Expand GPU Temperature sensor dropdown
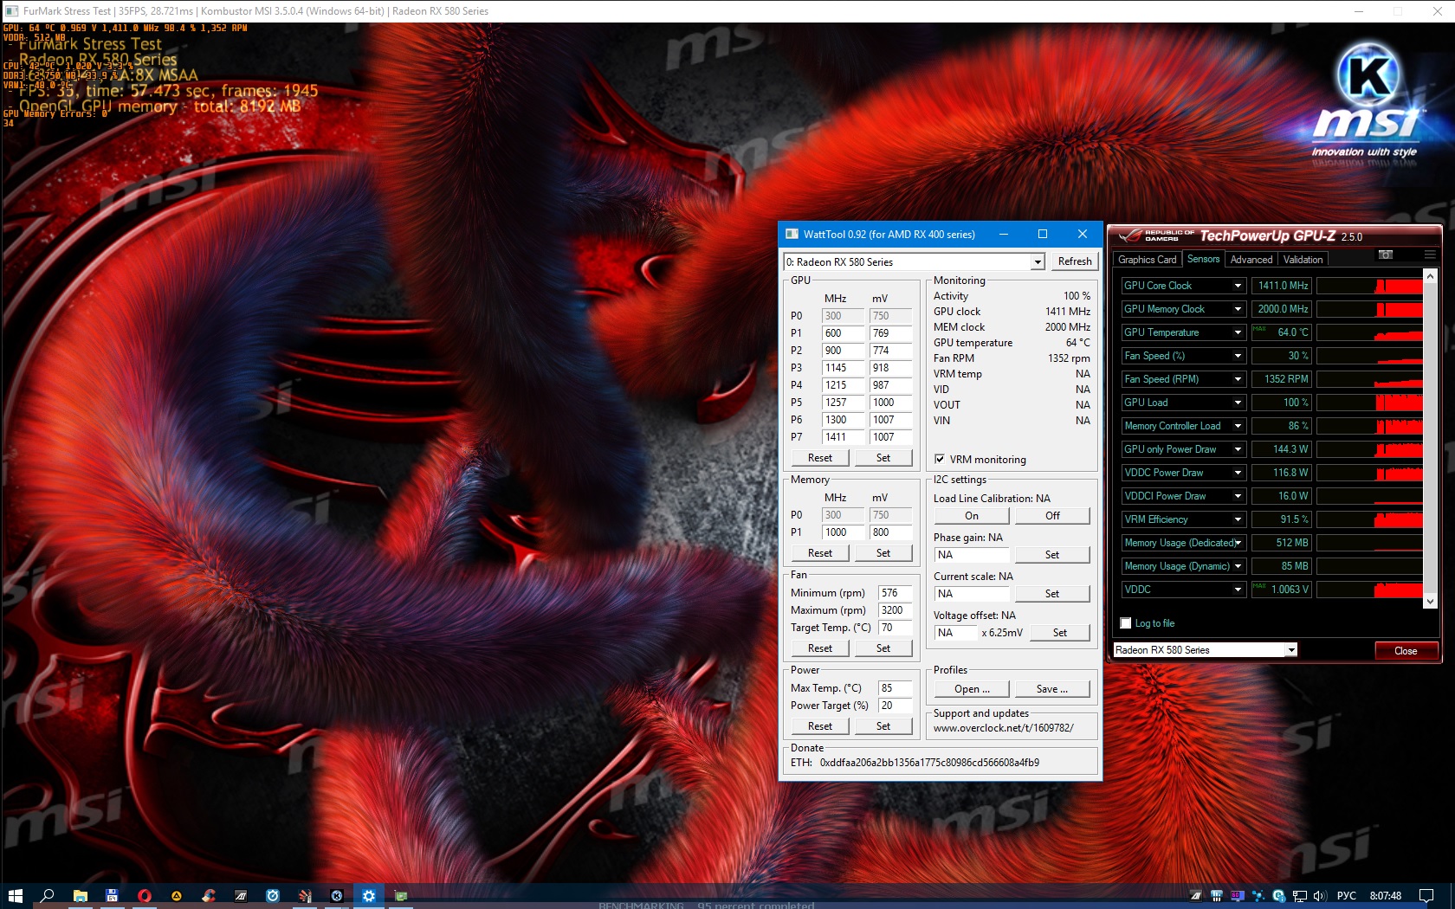The height and width of the screenshot is (909, 1455). click(1238, 332)
